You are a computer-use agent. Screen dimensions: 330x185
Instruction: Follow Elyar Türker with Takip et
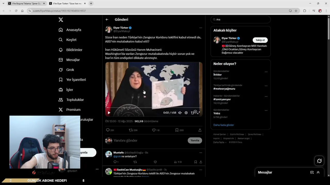tap(260, 40)
